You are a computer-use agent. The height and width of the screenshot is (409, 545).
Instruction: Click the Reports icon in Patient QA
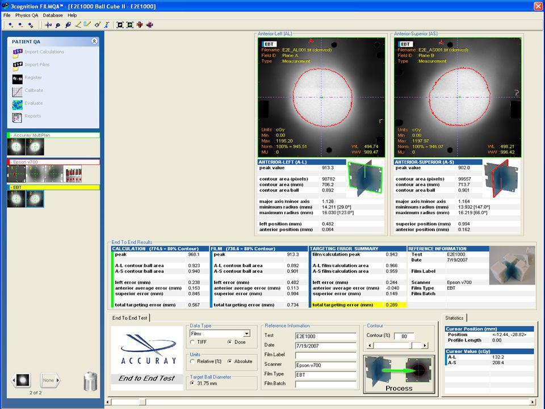pyautogui.click(x=18, y=118)
